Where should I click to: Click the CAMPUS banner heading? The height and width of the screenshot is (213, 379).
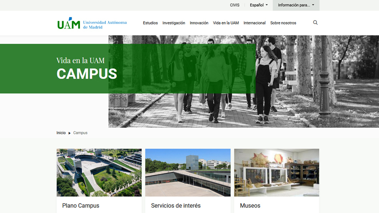point(87,74)
